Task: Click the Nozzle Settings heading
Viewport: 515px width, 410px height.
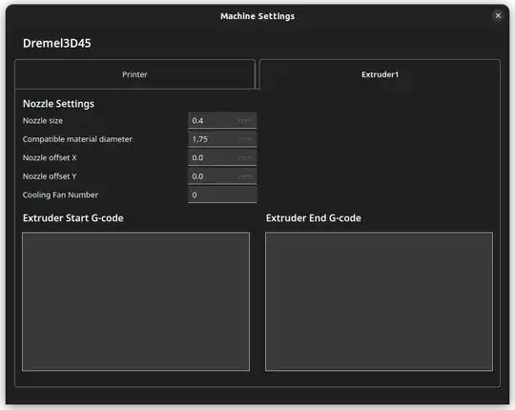Action: click(58, 104)
